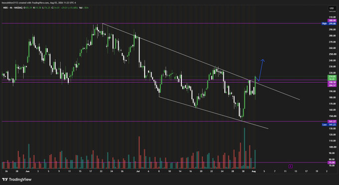The height and width of the screenshot is (185, 339).
Task: Click the blue High 299.80 label
Action: click(x=329, y=23)
